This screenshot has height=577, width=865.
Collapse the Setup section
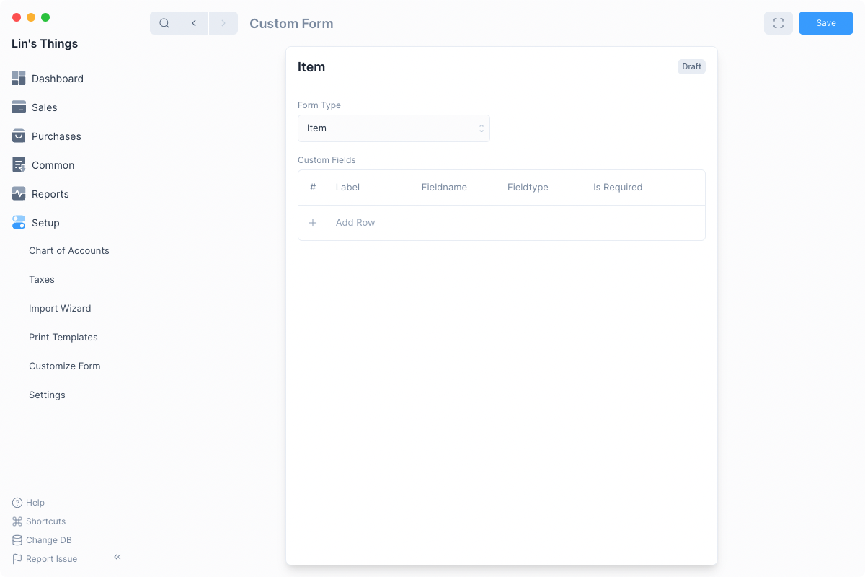pyautogui.click(x=45, y=223)
